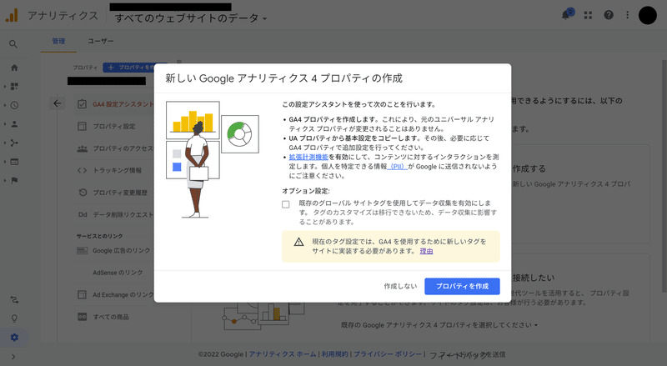Image resolution: width=667 pixels, height=366 pixels.
Task: Click the account avatar circle
Action: 648,15
